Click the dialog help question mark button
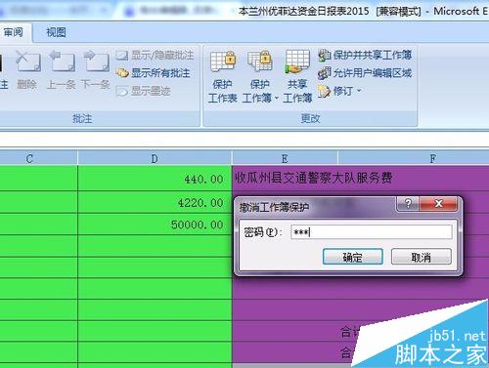The image size is (489, 368). 408,204
